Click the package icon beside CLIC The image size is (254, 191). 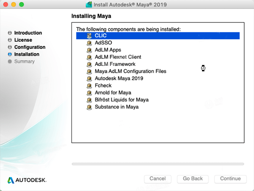pyautogui.click(x=89, y=35)
